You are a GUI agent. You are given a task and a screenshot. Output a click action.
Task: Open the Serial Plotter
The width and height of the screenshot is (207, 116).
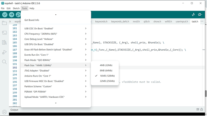193,14
